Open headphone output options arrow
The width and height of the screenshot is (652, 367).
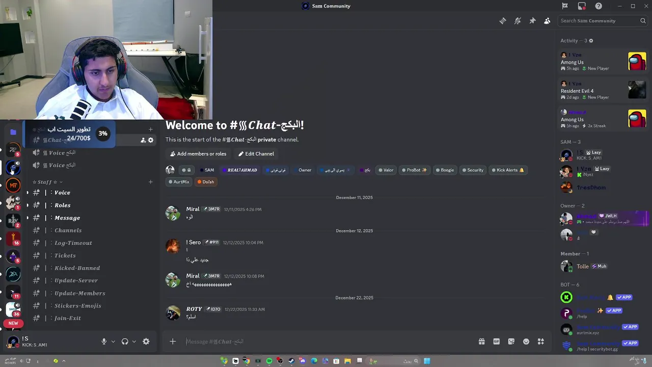click(x=134, y=342)
